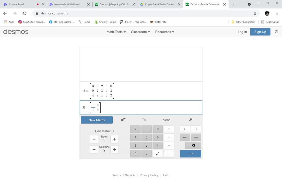Open the wrench settings icon
Viewport: 282px width, 179px height.
pyautogui.click(x=190, y=120)
